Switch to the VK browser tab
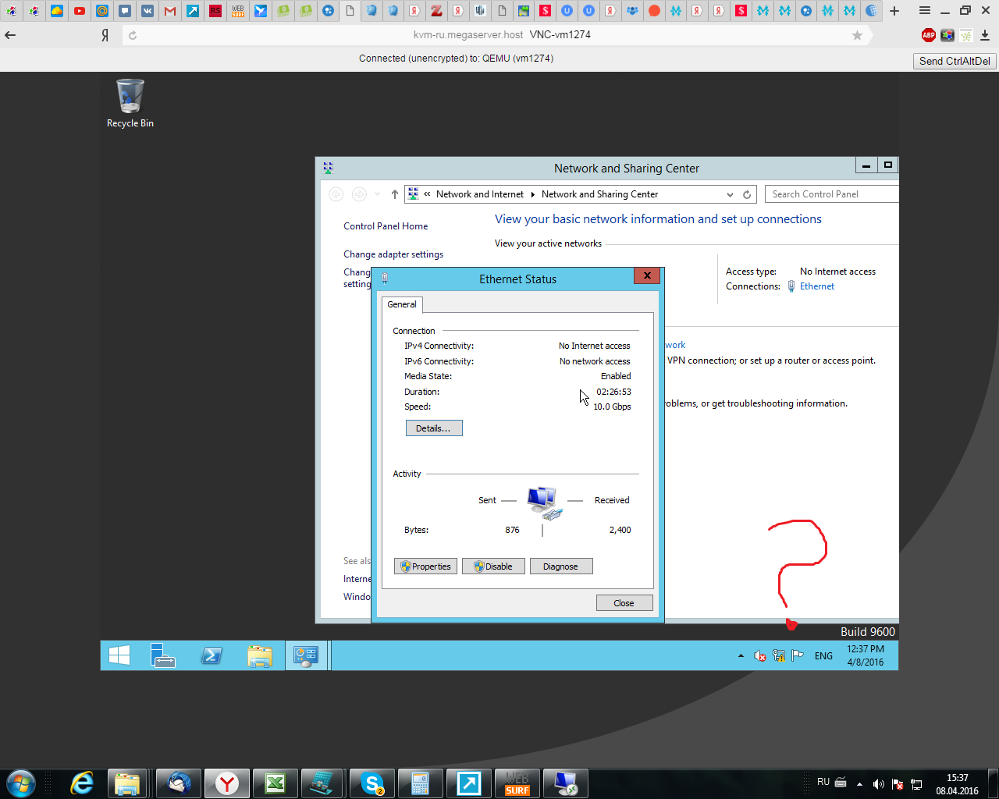 148,11
